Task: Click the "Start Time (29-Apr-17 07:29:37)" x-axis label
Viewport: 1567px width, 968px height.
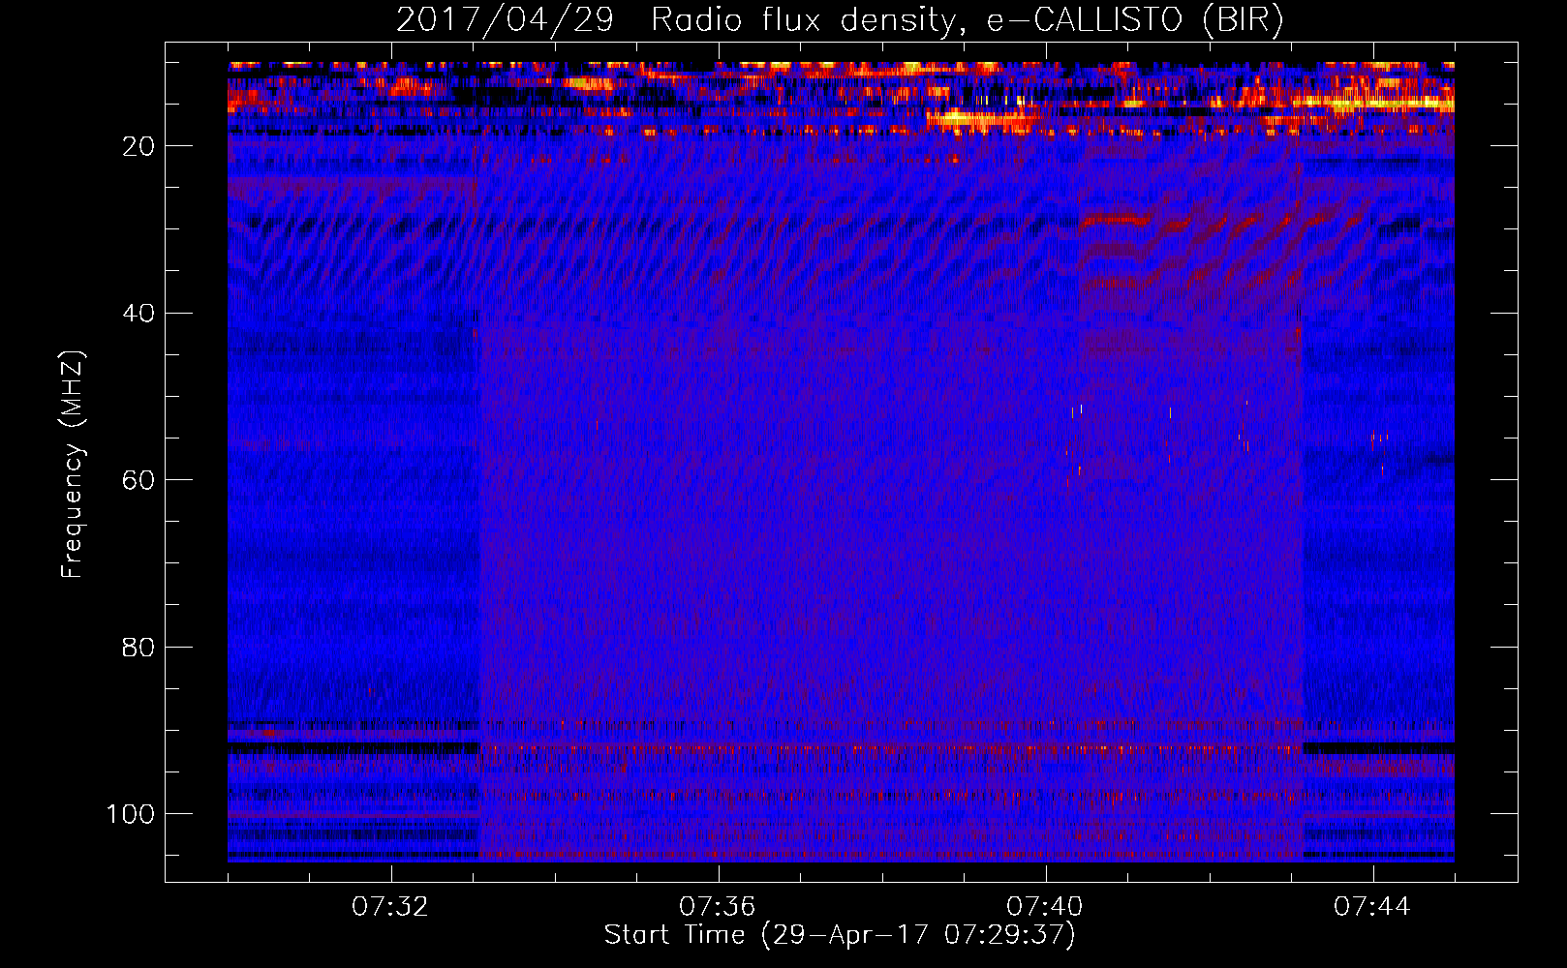Action: click(x=840, y=935)
